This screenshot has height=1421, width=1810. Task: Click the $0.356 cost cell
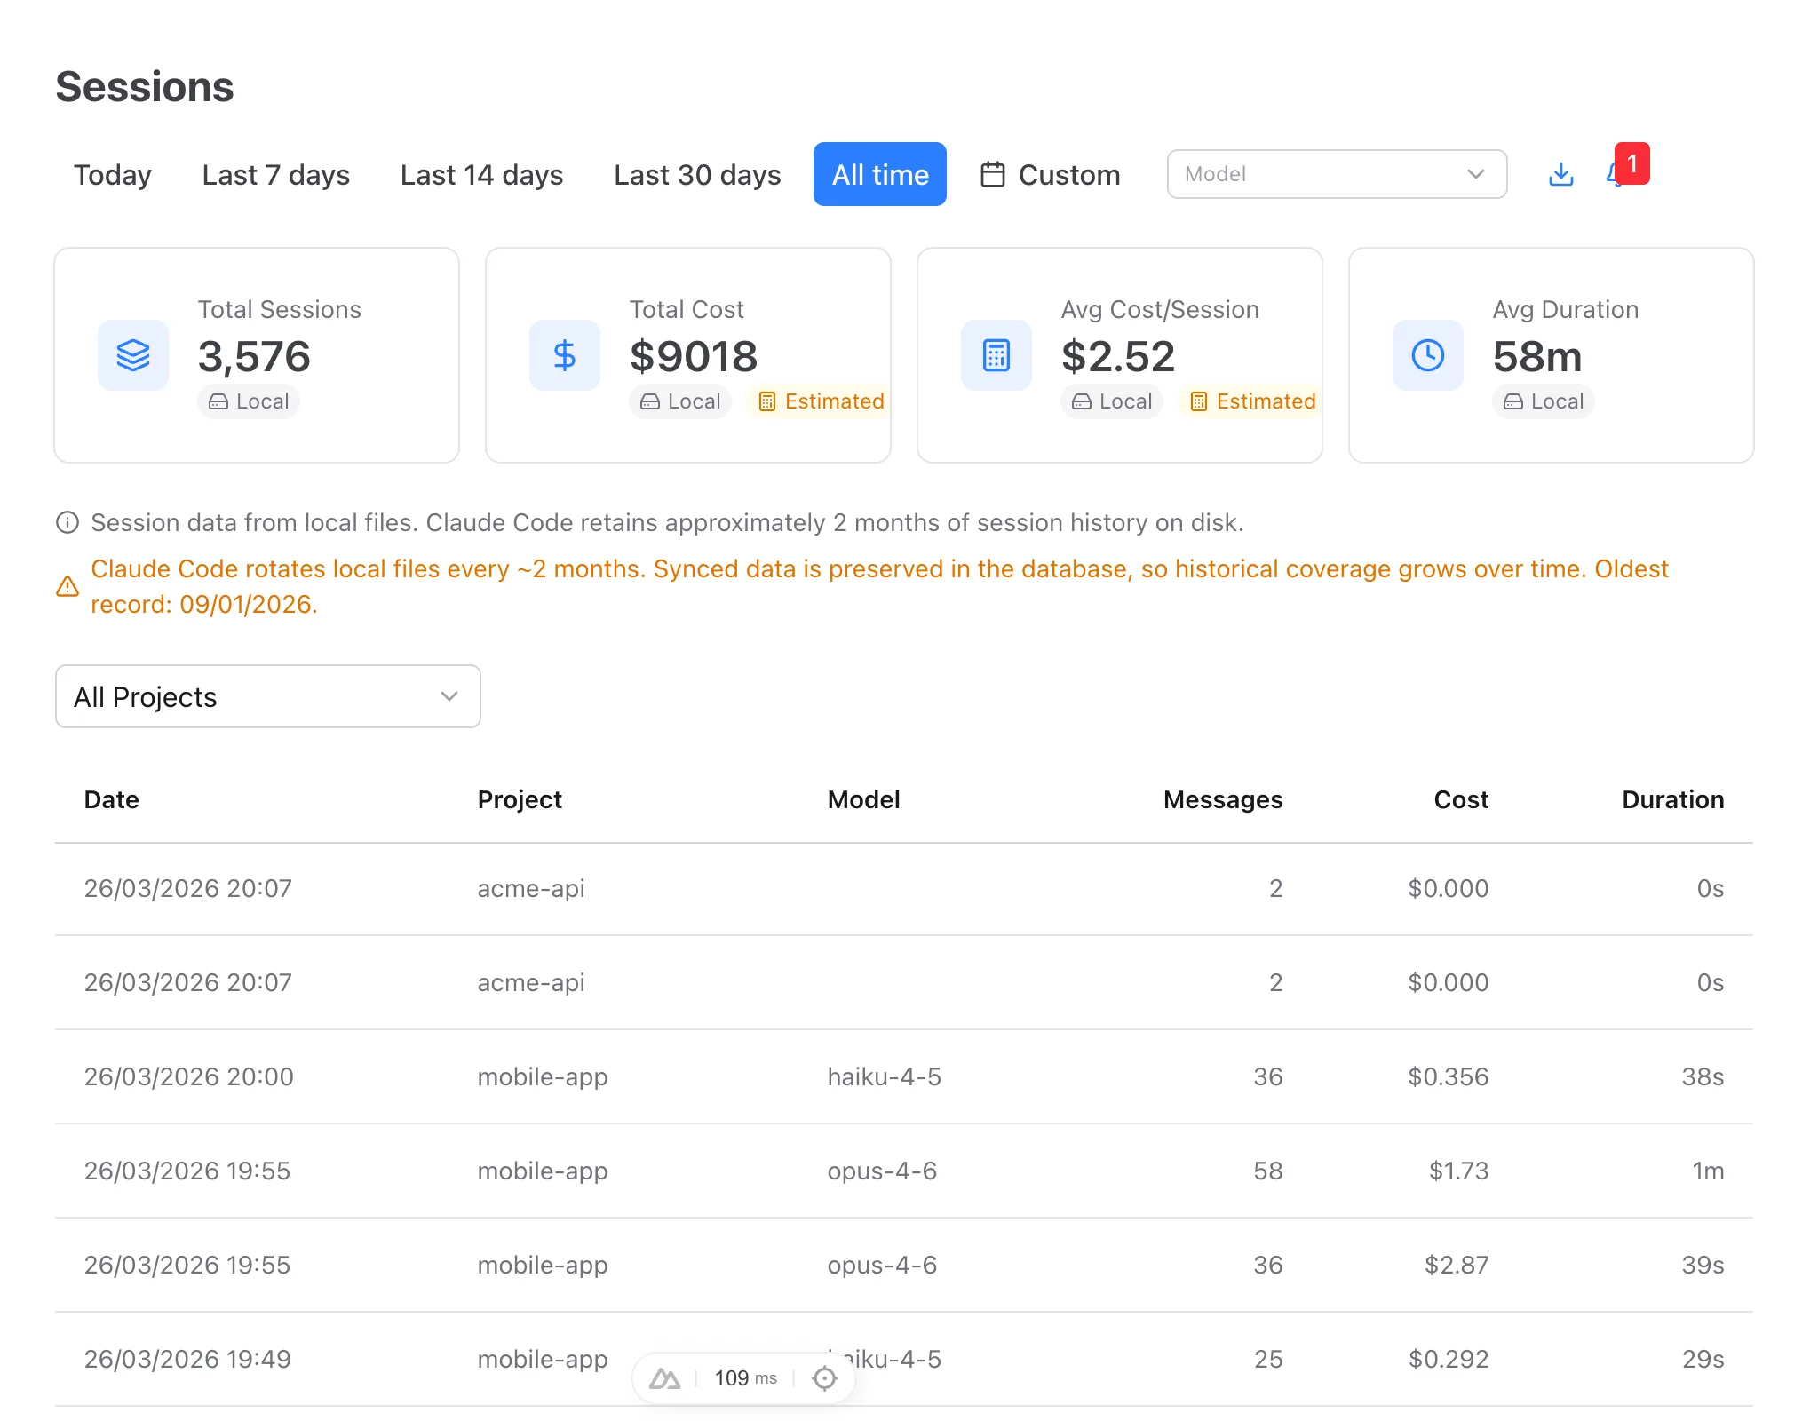click(1449, 1076)
